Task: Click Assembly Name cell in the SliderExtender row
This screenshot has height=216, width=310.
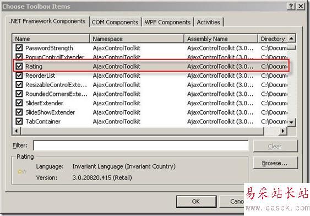Action: pyautogui.click(x=220, y=103)
